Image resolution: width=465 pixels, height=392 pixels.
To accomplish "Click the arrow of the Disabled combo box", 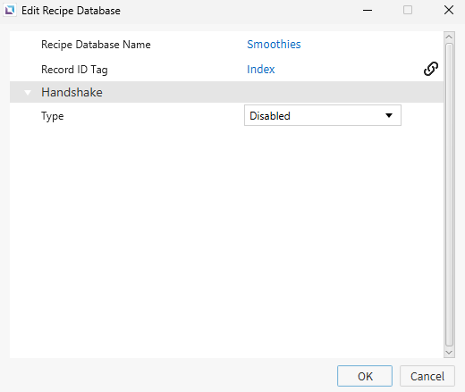I will coord(389,115).
